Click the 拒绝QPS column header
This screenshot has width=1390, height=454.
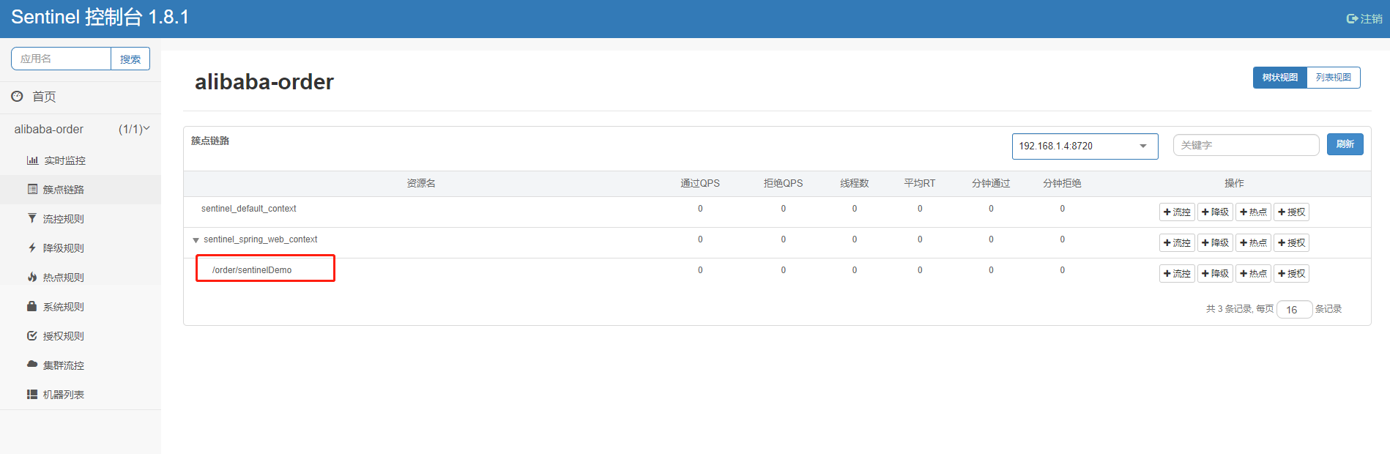click(x=783, y=183)
